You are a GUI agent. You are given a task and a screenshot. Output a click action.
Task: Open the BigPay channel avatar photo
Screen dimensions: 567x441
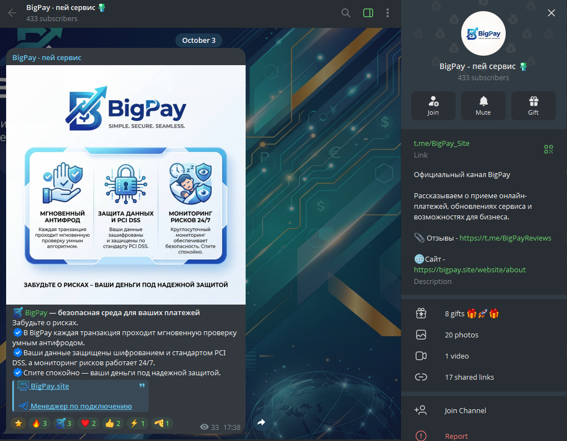(x=483, y=33)
